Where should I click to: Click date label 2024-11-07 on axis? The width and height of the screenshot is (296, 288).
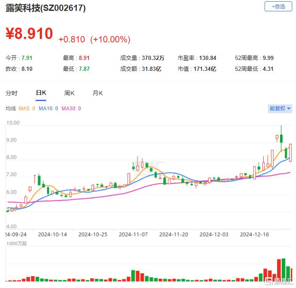(133, 235)
